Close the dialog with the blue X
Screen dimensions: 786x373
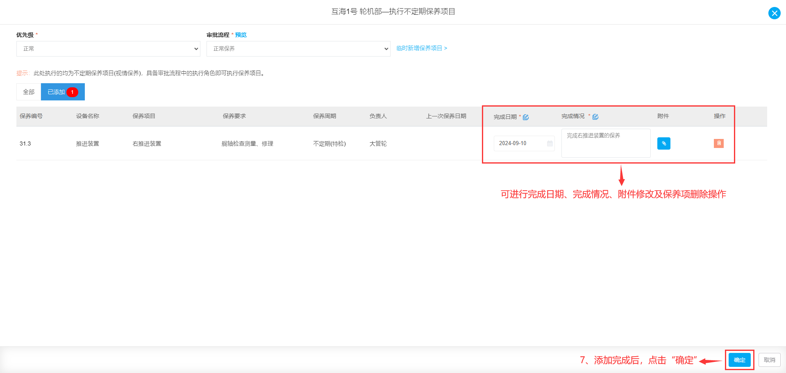tap(774, 13)
